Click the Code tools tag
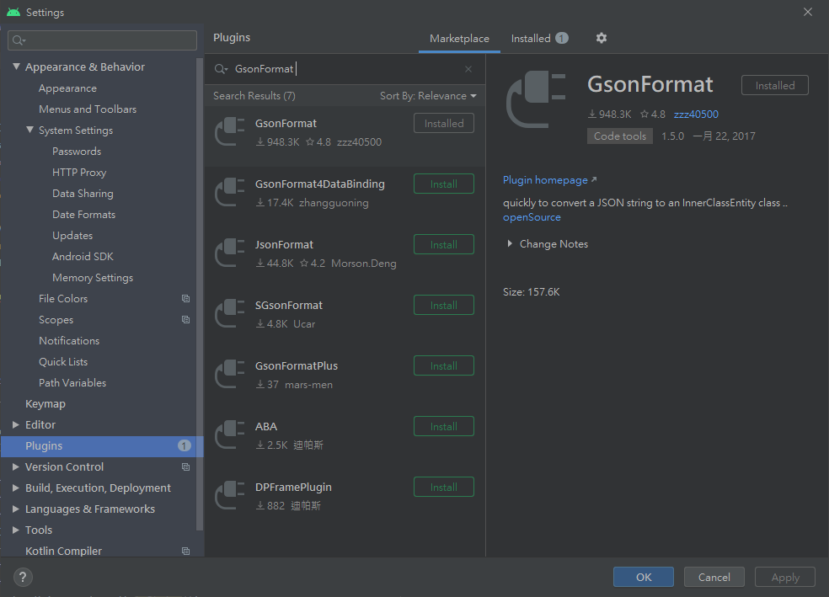The height and width of the screenshot is (597, 829). (x=619, y=136)
